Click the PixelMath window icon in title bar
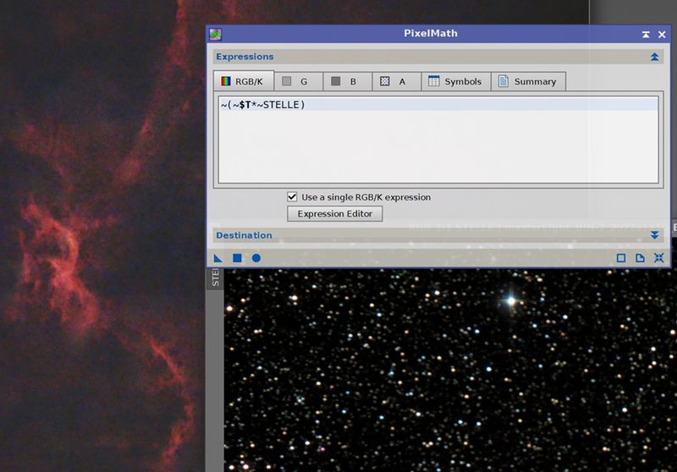Image resolution: width=677 pixels, height=472 pixels. (x=216, y=34)
